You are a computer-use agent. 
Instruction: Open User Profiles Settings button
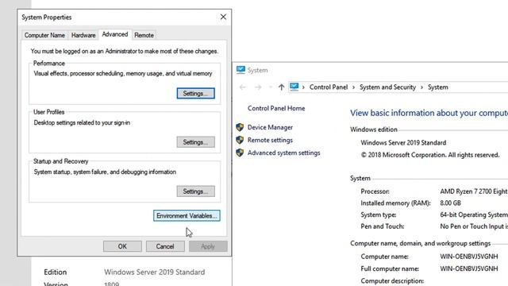(x=196, y=142)
